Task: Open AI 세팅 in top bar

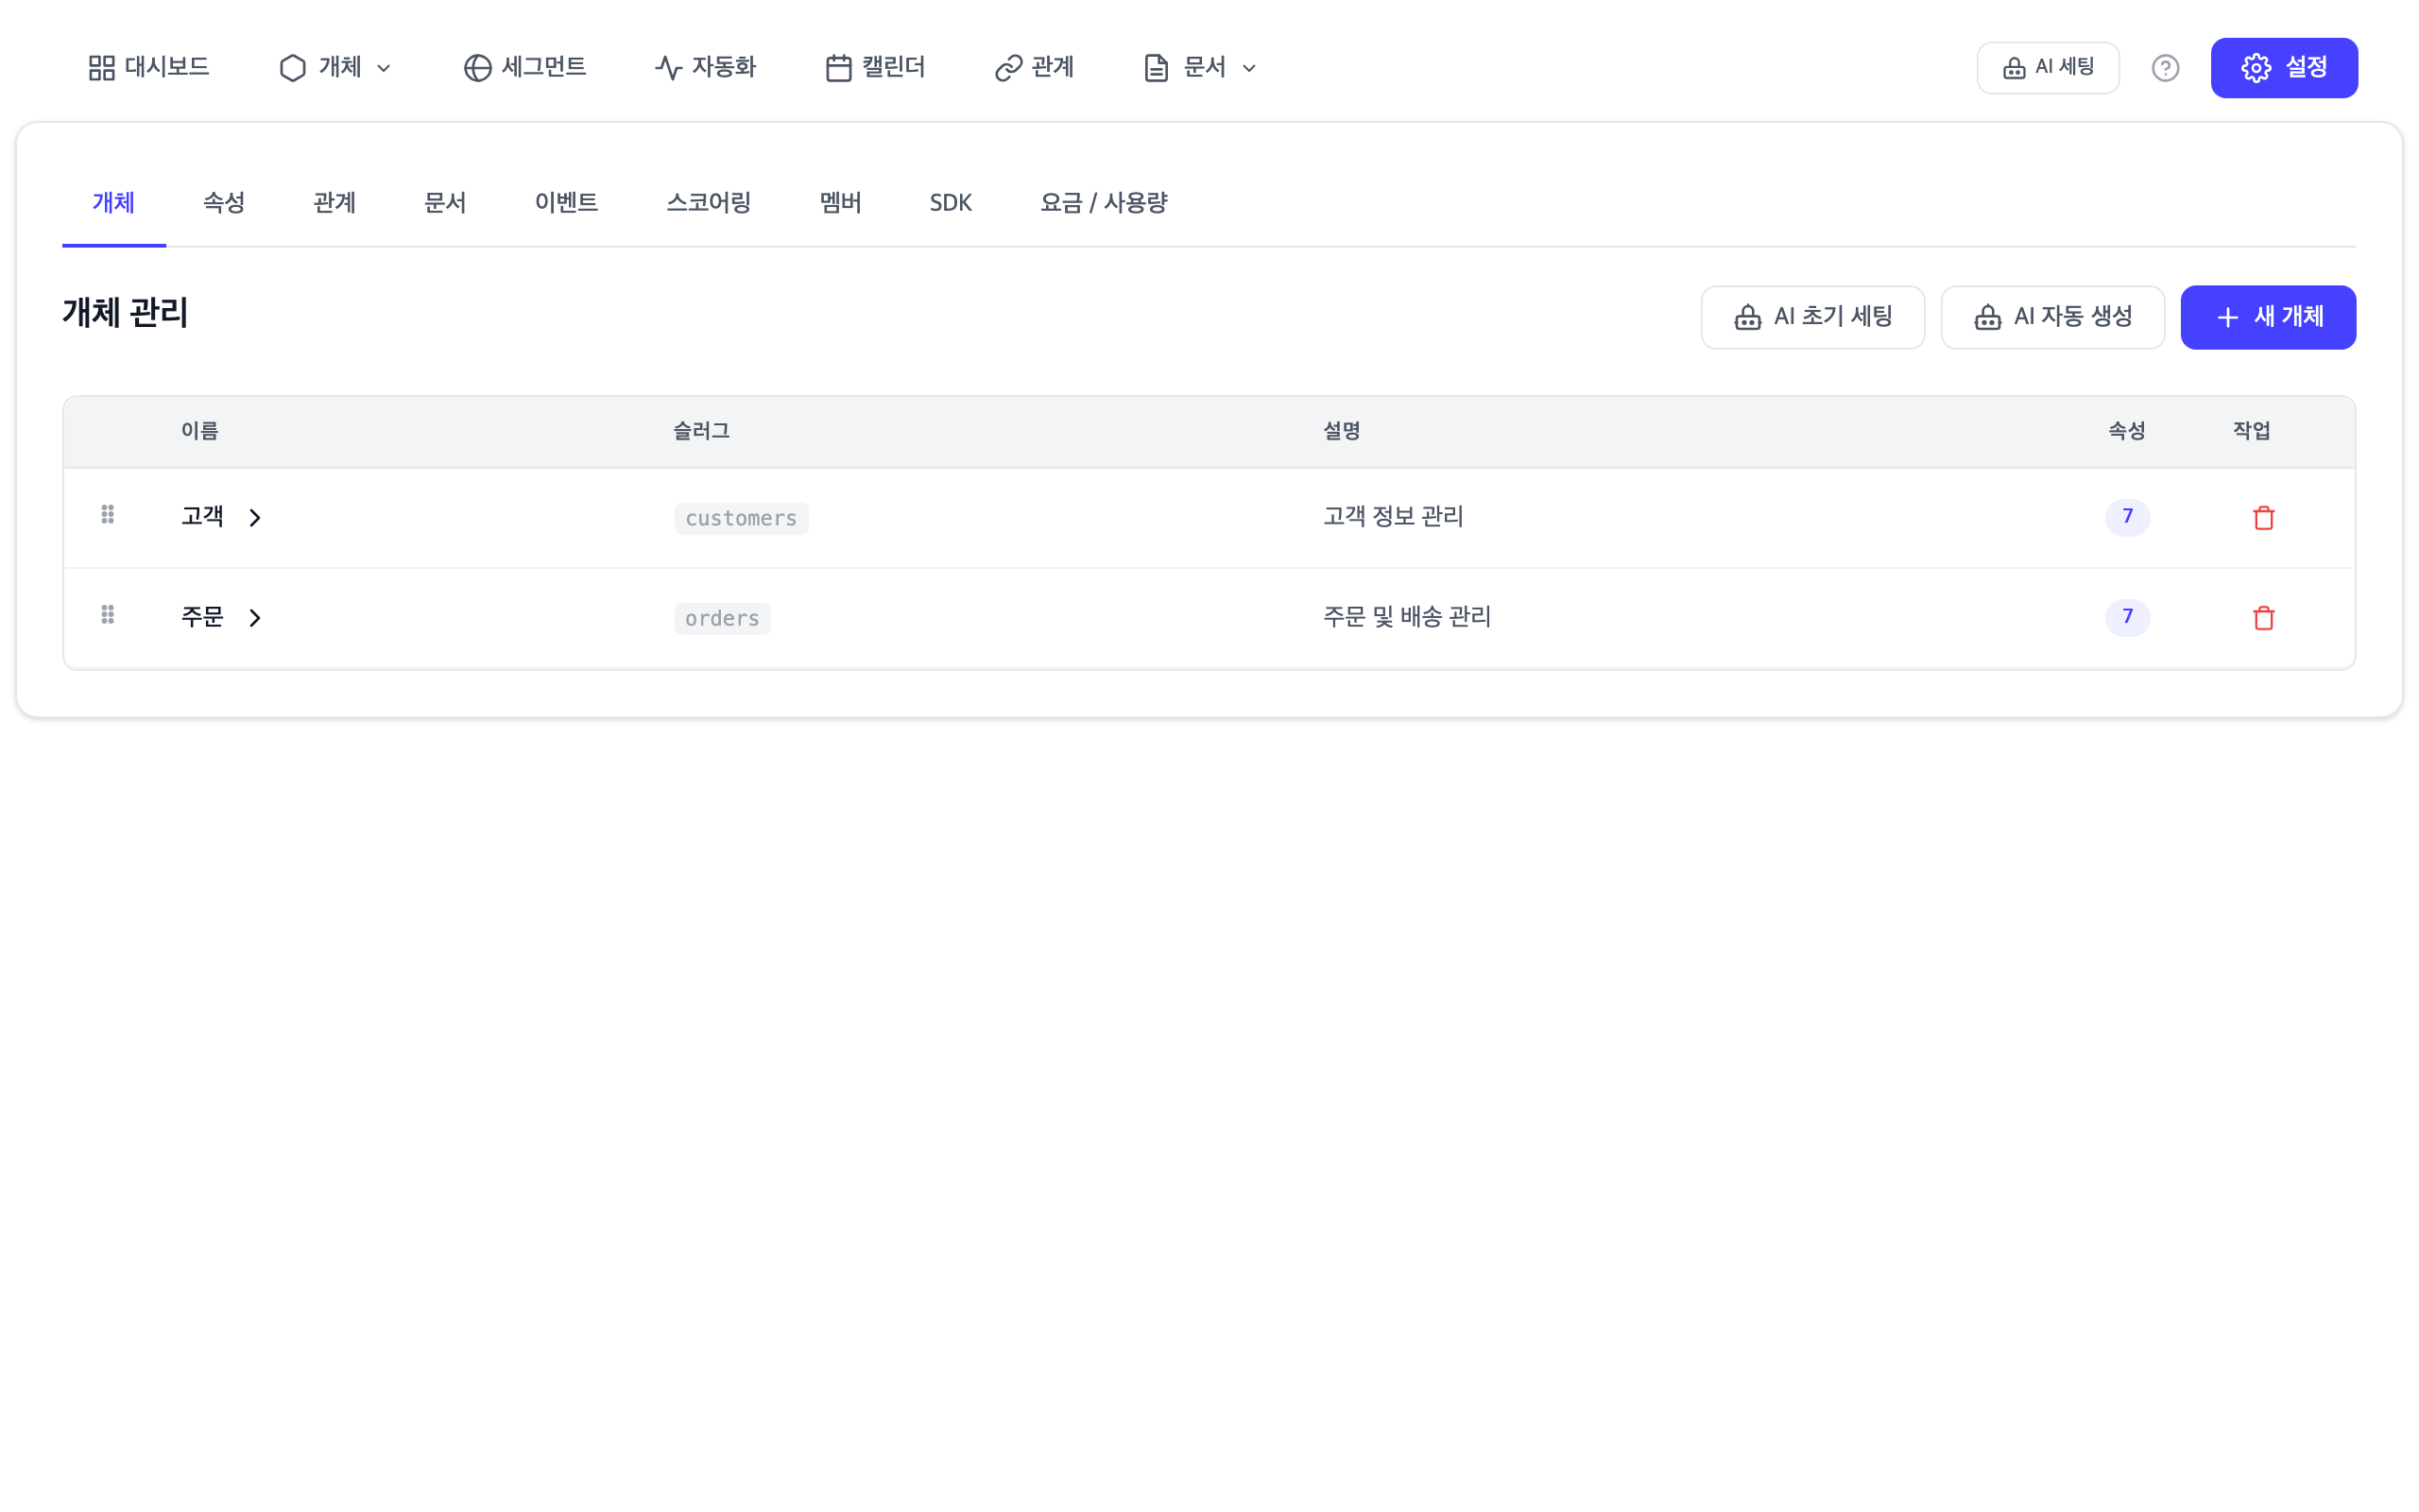Action: [x=2047, y=67]
